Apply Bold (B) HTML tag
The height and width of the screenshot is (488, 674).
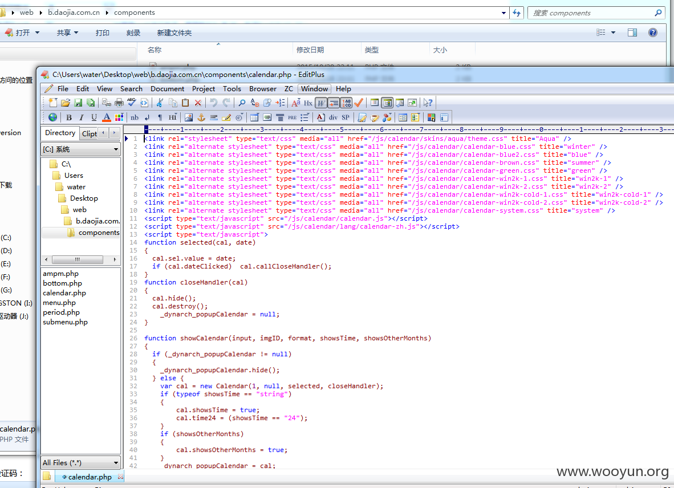tap(69, 117)
